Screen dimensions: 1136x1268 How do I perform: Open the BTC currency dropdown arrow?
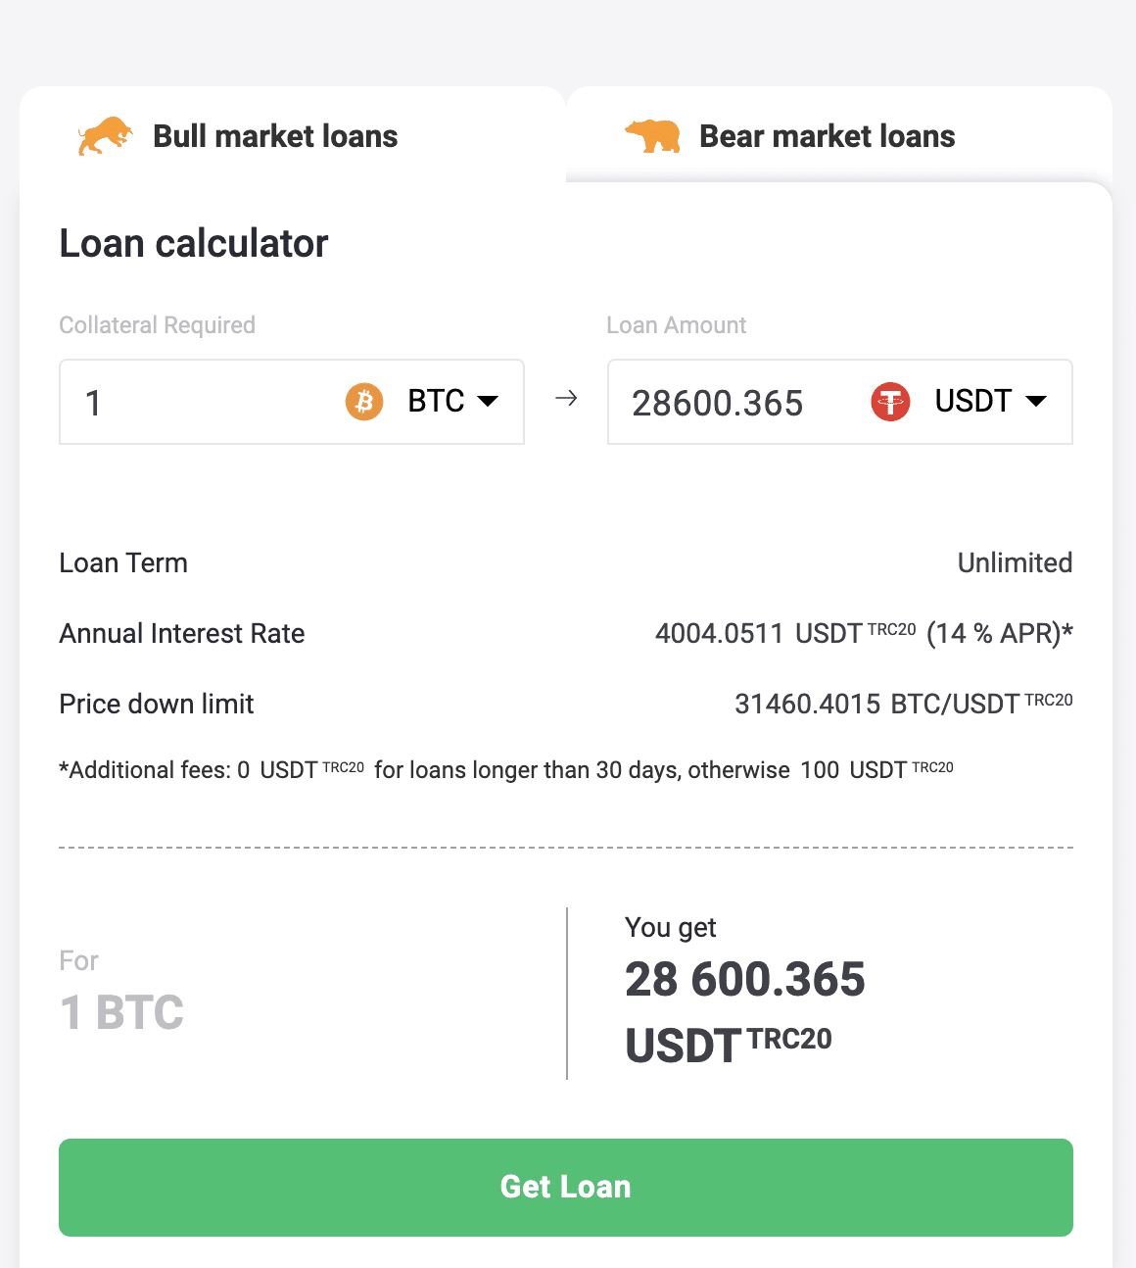tap(488, 401)
